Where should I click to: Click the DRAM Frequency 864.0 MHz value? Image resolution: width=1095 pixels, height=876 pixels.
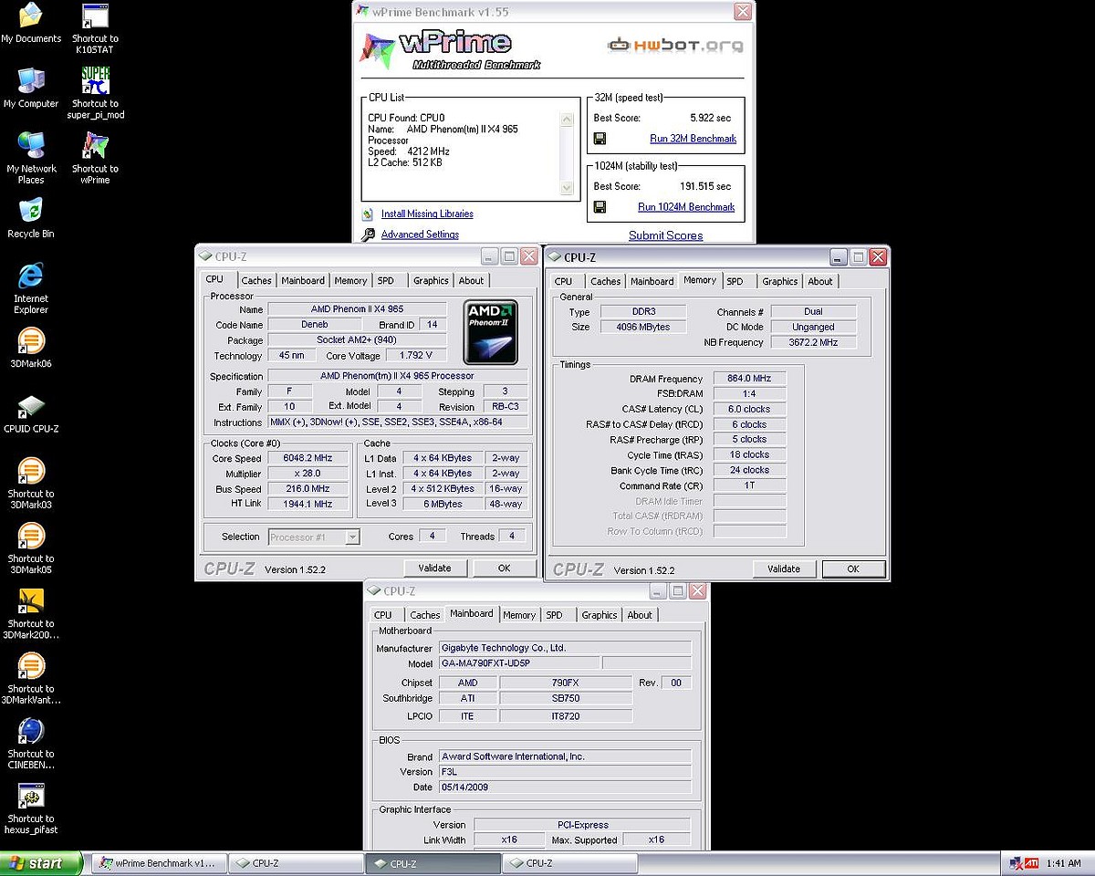point(749,379)
